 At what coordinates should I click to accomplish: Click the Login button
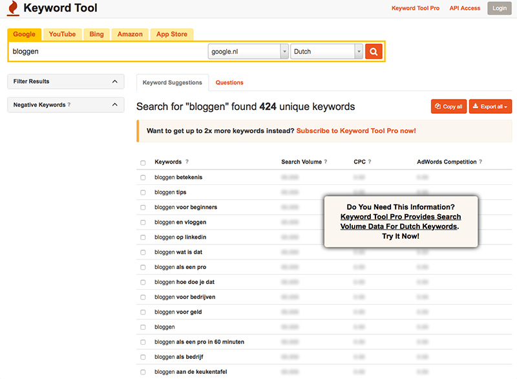[500, 8]
